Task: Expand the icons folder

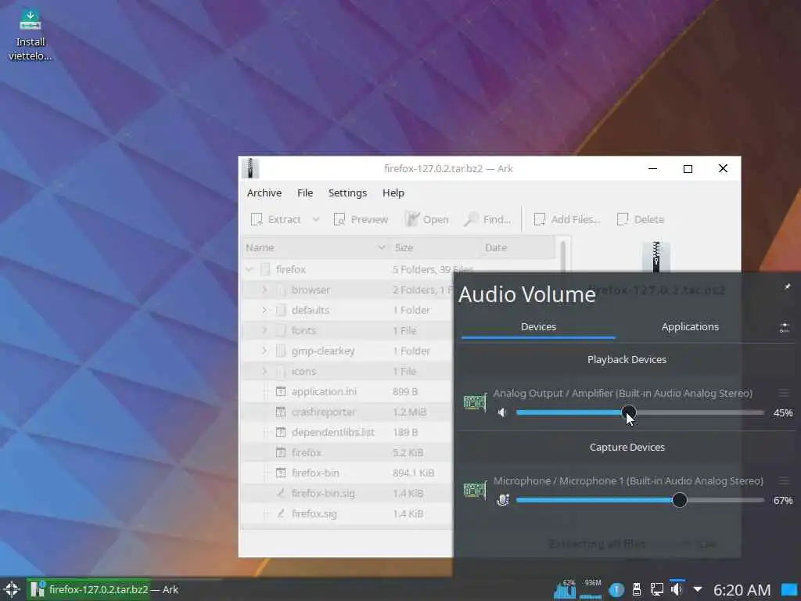Action: click(264, 372)
